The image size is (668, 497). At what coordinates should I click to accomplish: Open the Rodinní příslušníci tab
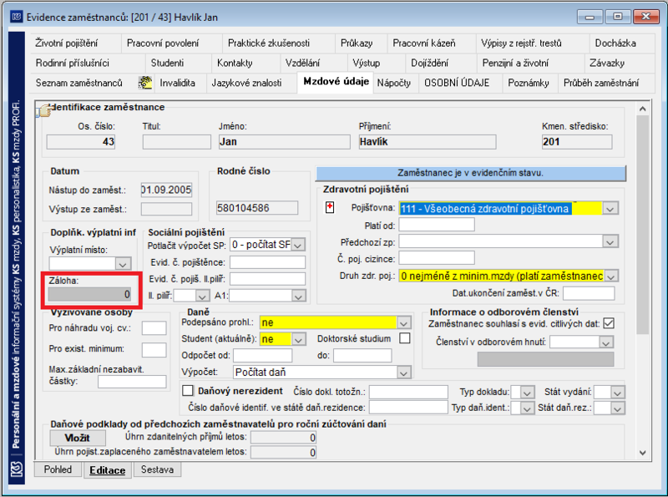[73, 63]
